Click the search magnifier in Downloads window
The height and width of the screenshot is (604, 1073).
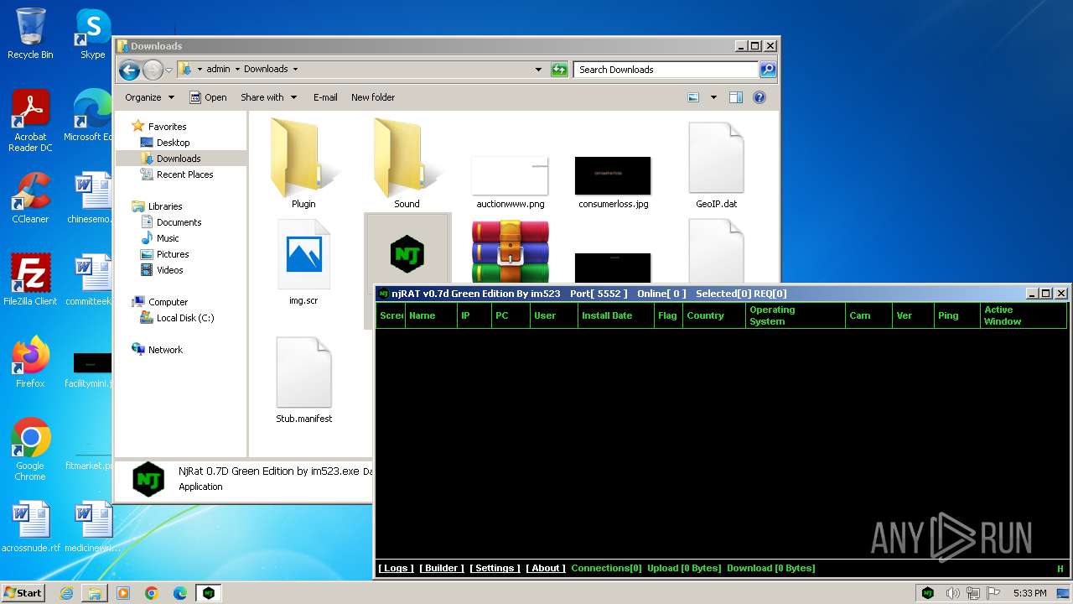point(767,70)
